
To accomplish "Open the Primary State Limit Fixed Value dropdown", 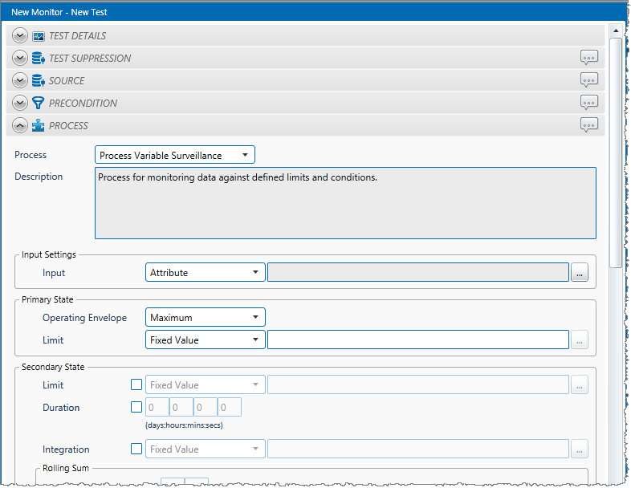I will pyautogui.click(x=206, y=340).
